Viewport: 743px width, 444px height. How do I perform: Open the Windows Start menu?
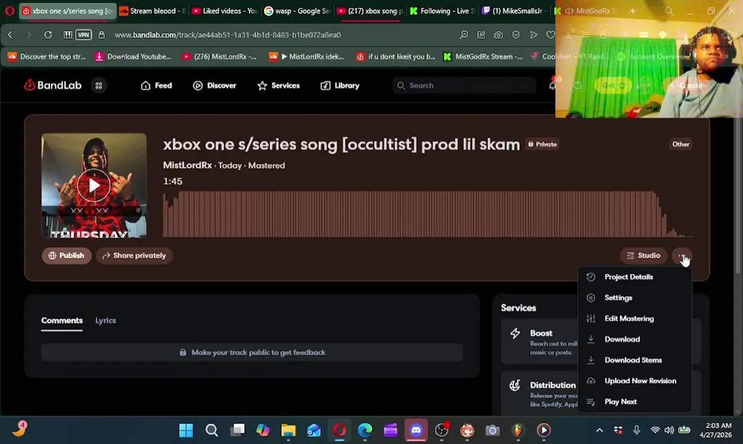[186, 430]
